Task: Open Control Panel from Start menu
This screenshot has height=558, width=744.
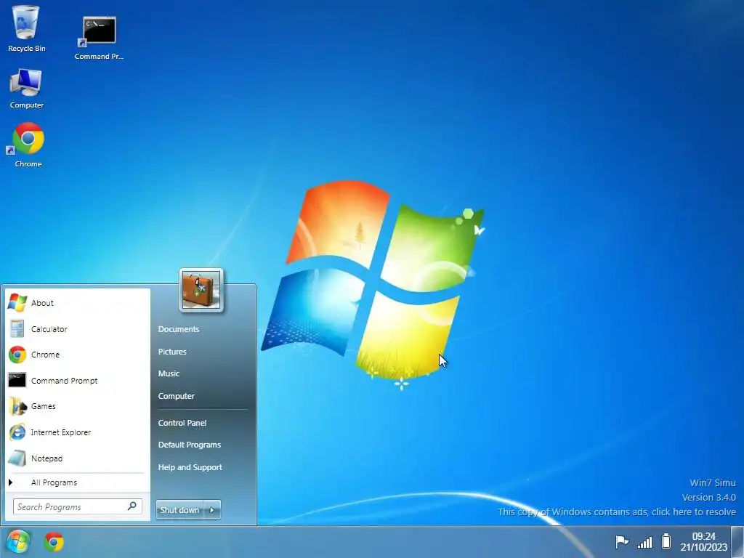Action: pos(182,423)
